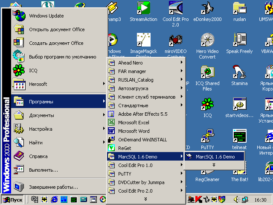Screen dimensions: 273x205
Task: Select ICQ flower desktop shortcut
Action: coord(207,108)
